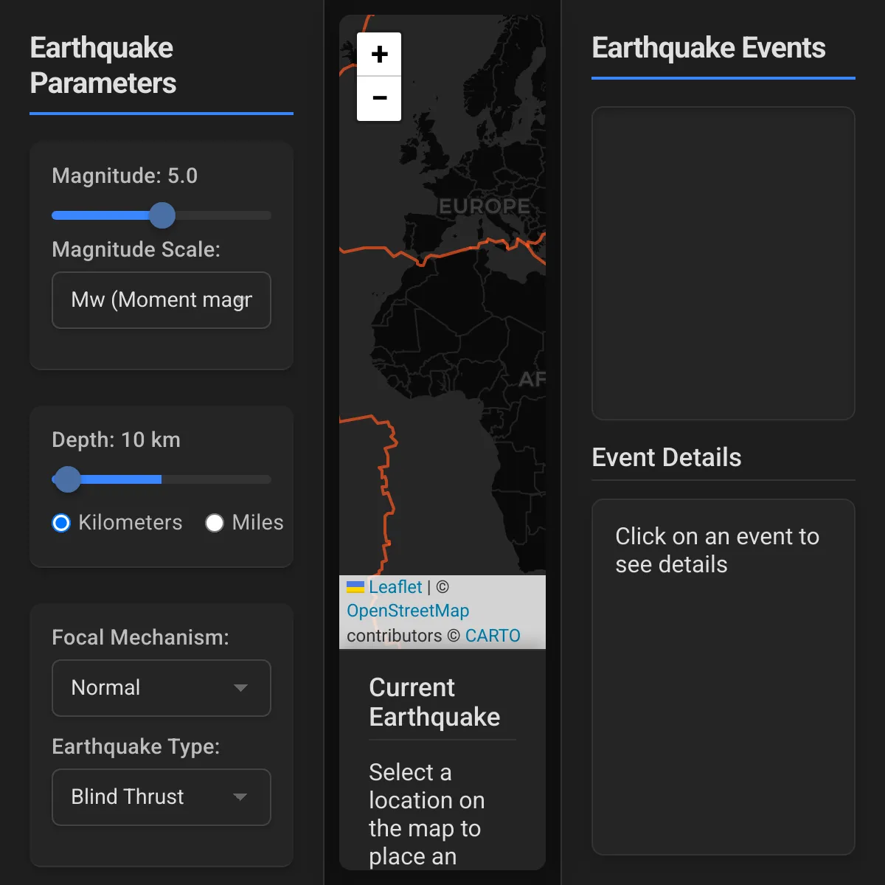The width and height of the screenshot is (885, 885).
Task: Click on the North Africa map region
Action: tap(442, 310)
